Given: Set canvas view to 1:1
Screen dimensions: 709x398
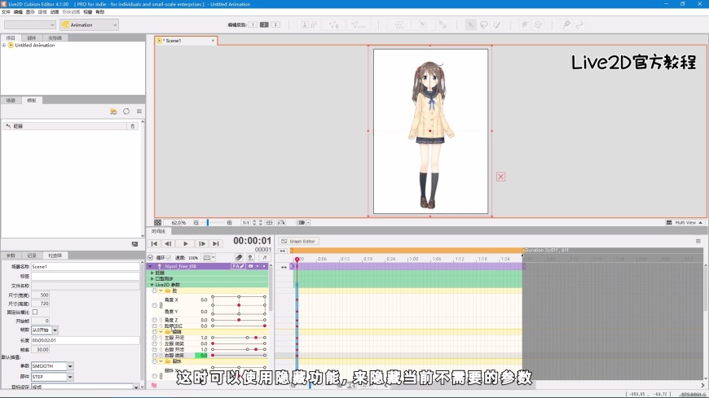Looking at the screenshot, I should 245,223.
